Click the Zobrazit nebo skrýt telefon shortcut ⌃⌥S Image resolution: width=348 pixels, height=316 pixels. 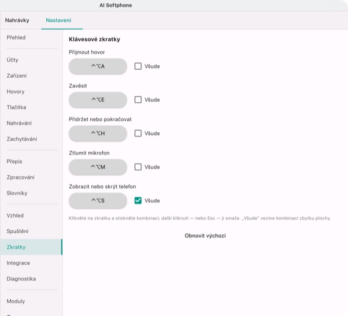(98, 201)
